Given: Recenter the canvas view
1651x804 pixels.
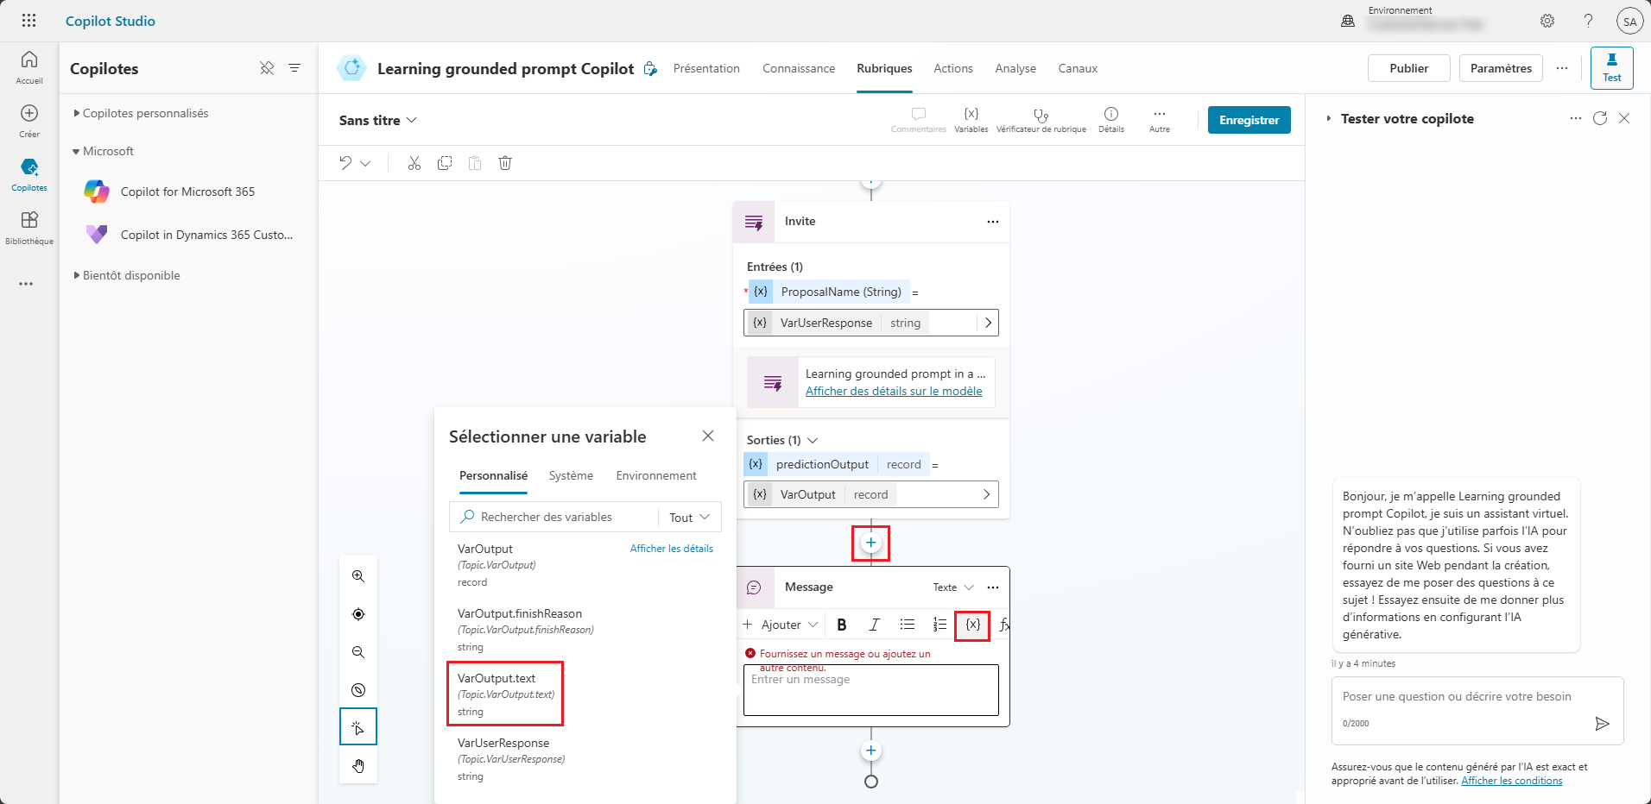Looking at the screenshot, I should [x=358, y=614].
